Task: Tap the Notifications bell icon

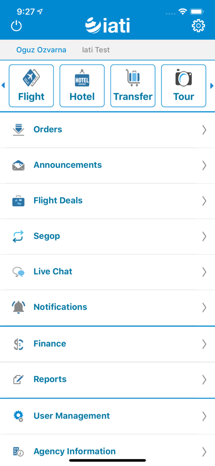Action: (19, 307)
